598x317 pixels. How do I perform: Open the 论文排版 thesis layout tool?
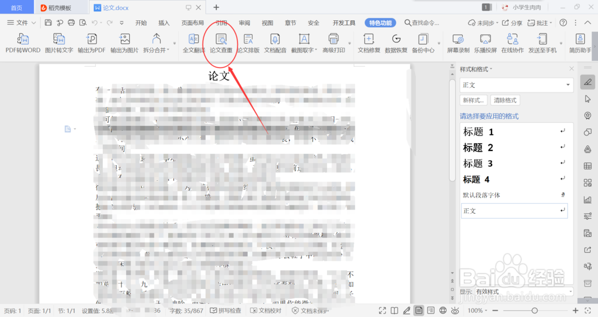click(x=248, y=44)
